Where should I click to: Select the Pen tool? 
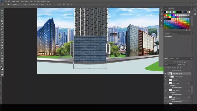point(2,48)
